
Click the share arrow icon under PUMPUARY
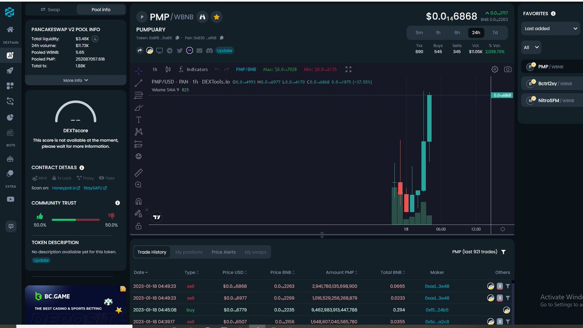click(x=140, y=51)
